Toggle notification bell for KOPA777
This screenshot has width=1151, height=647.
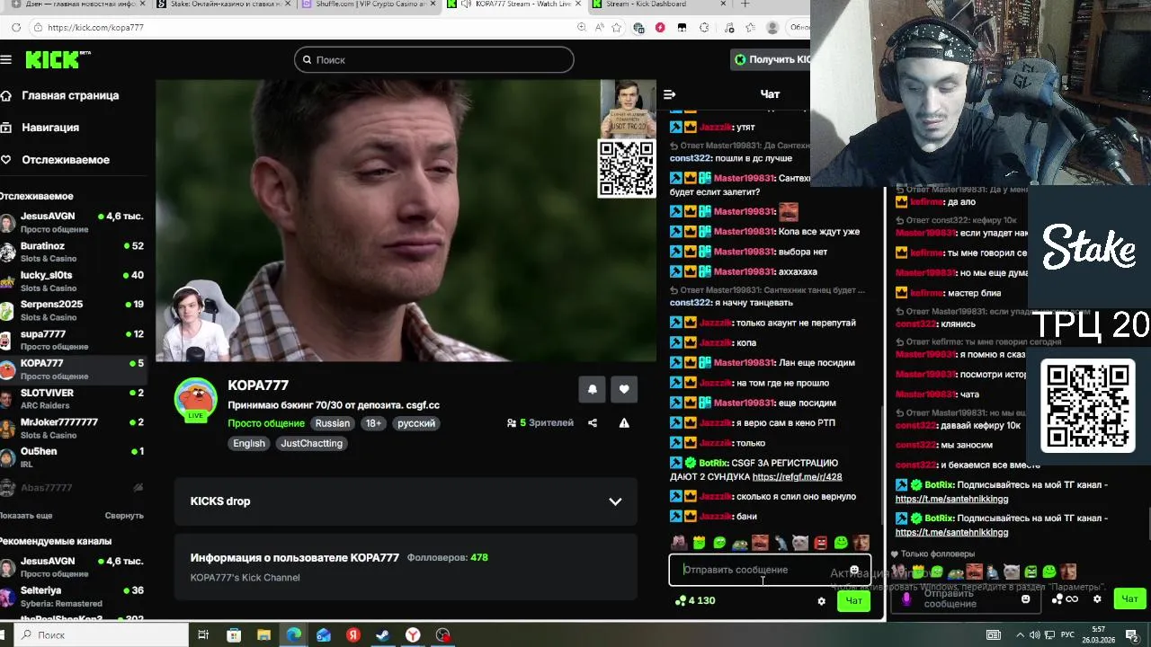click(x=592, y=389)
